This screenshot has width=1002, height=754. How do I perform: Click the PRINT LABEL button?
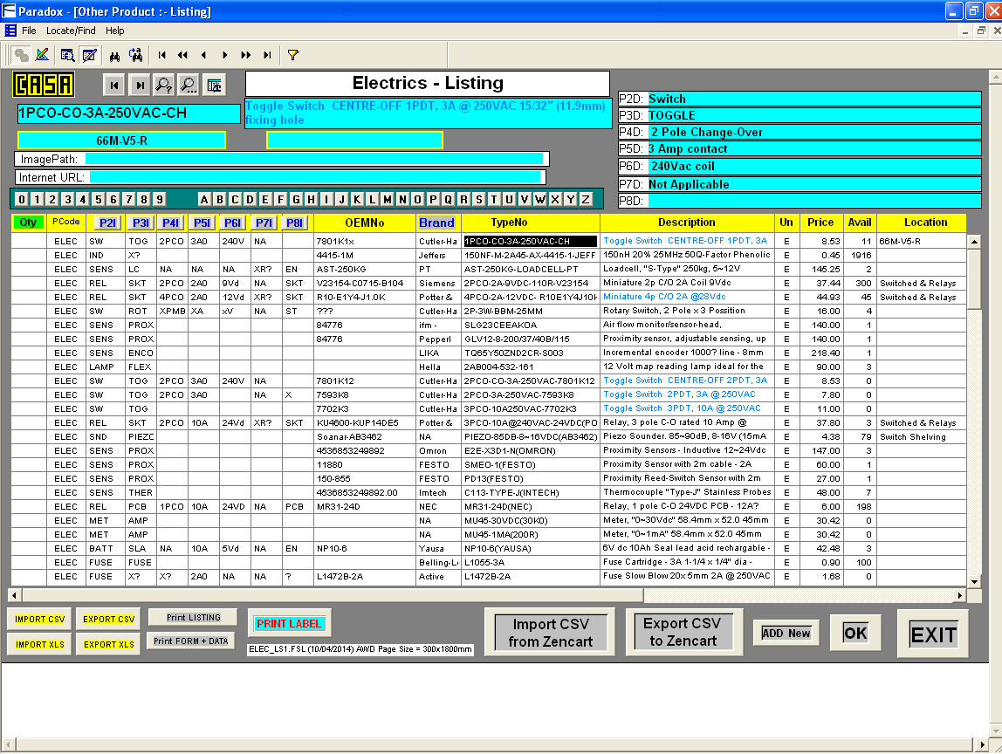[x=289, y=624]
